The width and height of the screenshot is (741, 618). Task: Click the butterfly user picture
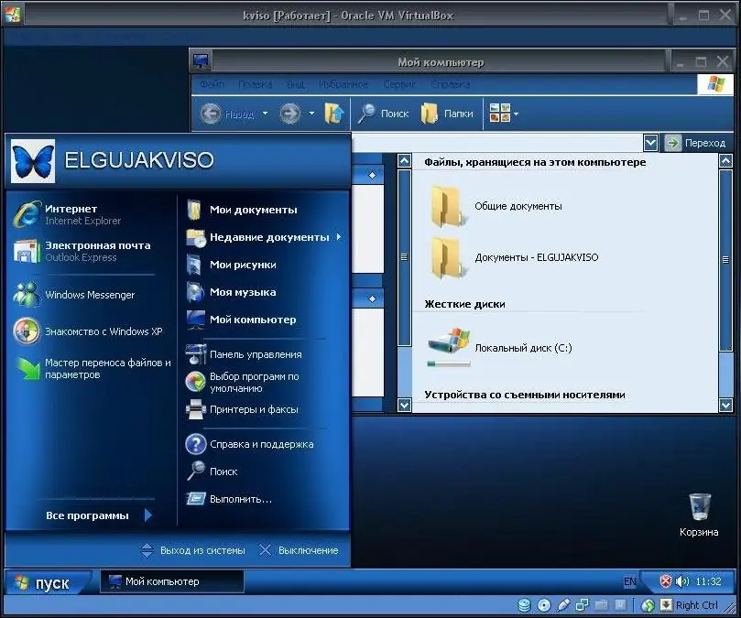tap(33, 160)
